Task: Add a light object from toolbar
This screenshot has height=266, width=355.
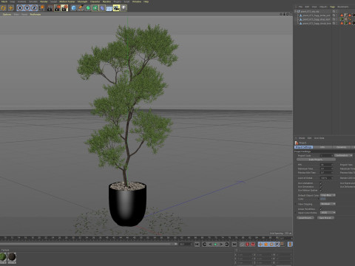Action: pyautogui.click(x=124, y=8)
